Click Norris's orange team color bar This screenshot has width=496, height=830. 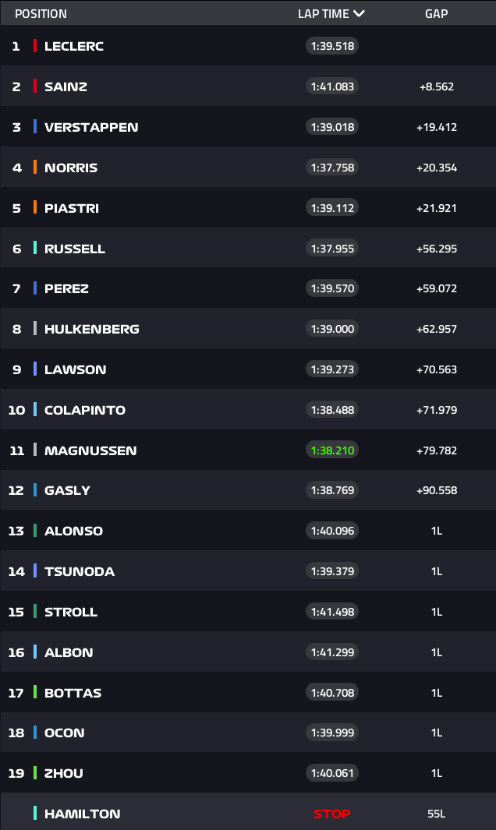[x=35, y=168]
